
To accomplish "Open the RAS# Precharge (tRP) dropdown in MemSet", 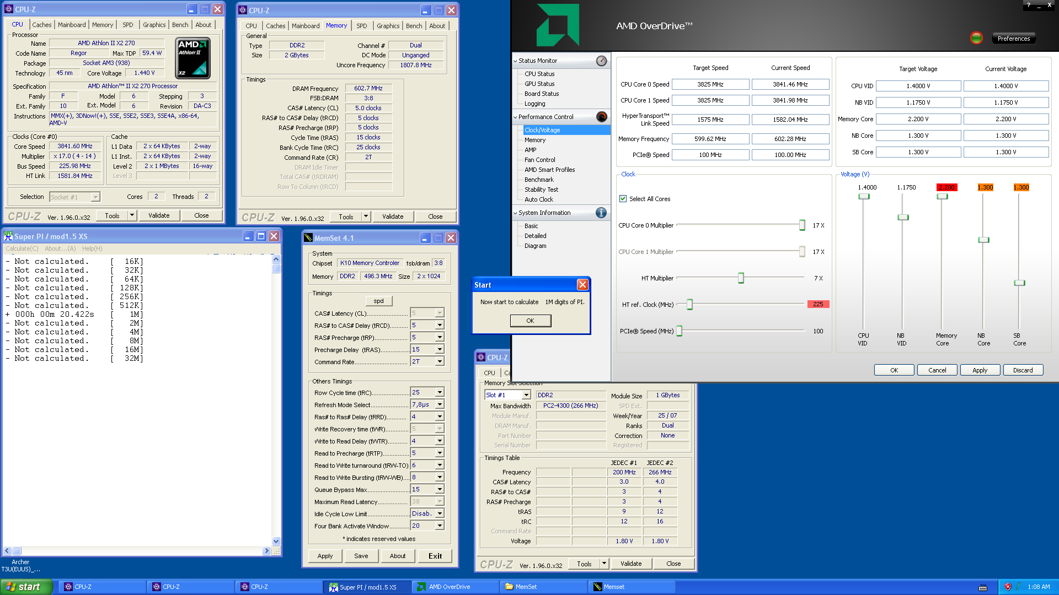I will 440,337.
